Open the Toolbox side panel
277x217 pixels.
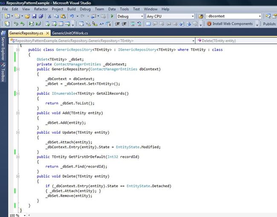coord(3,74)
